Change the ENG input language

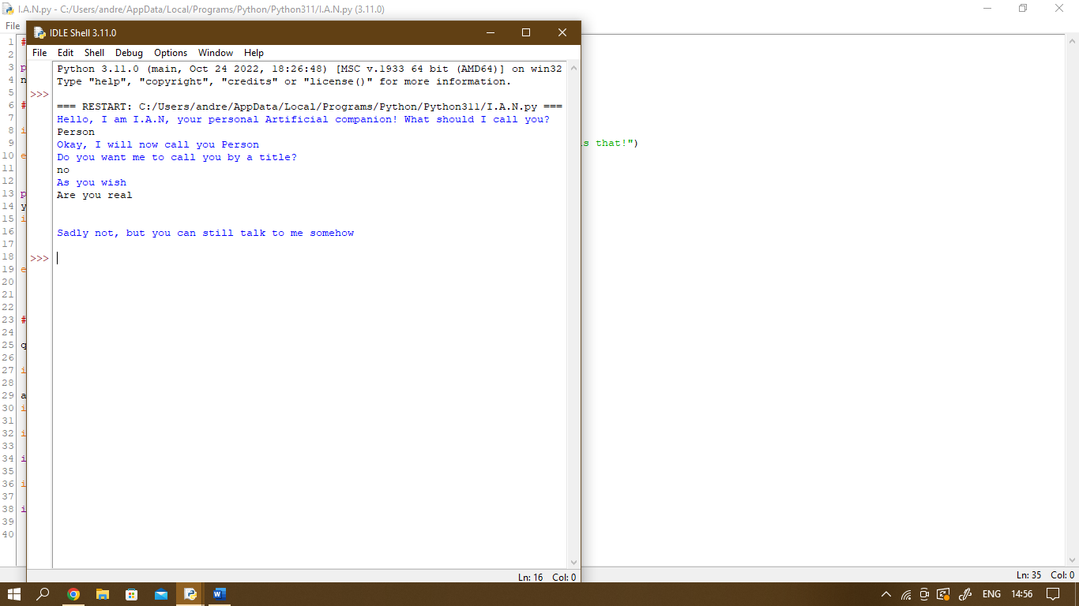pyautogui.click(x=991, y=594)
